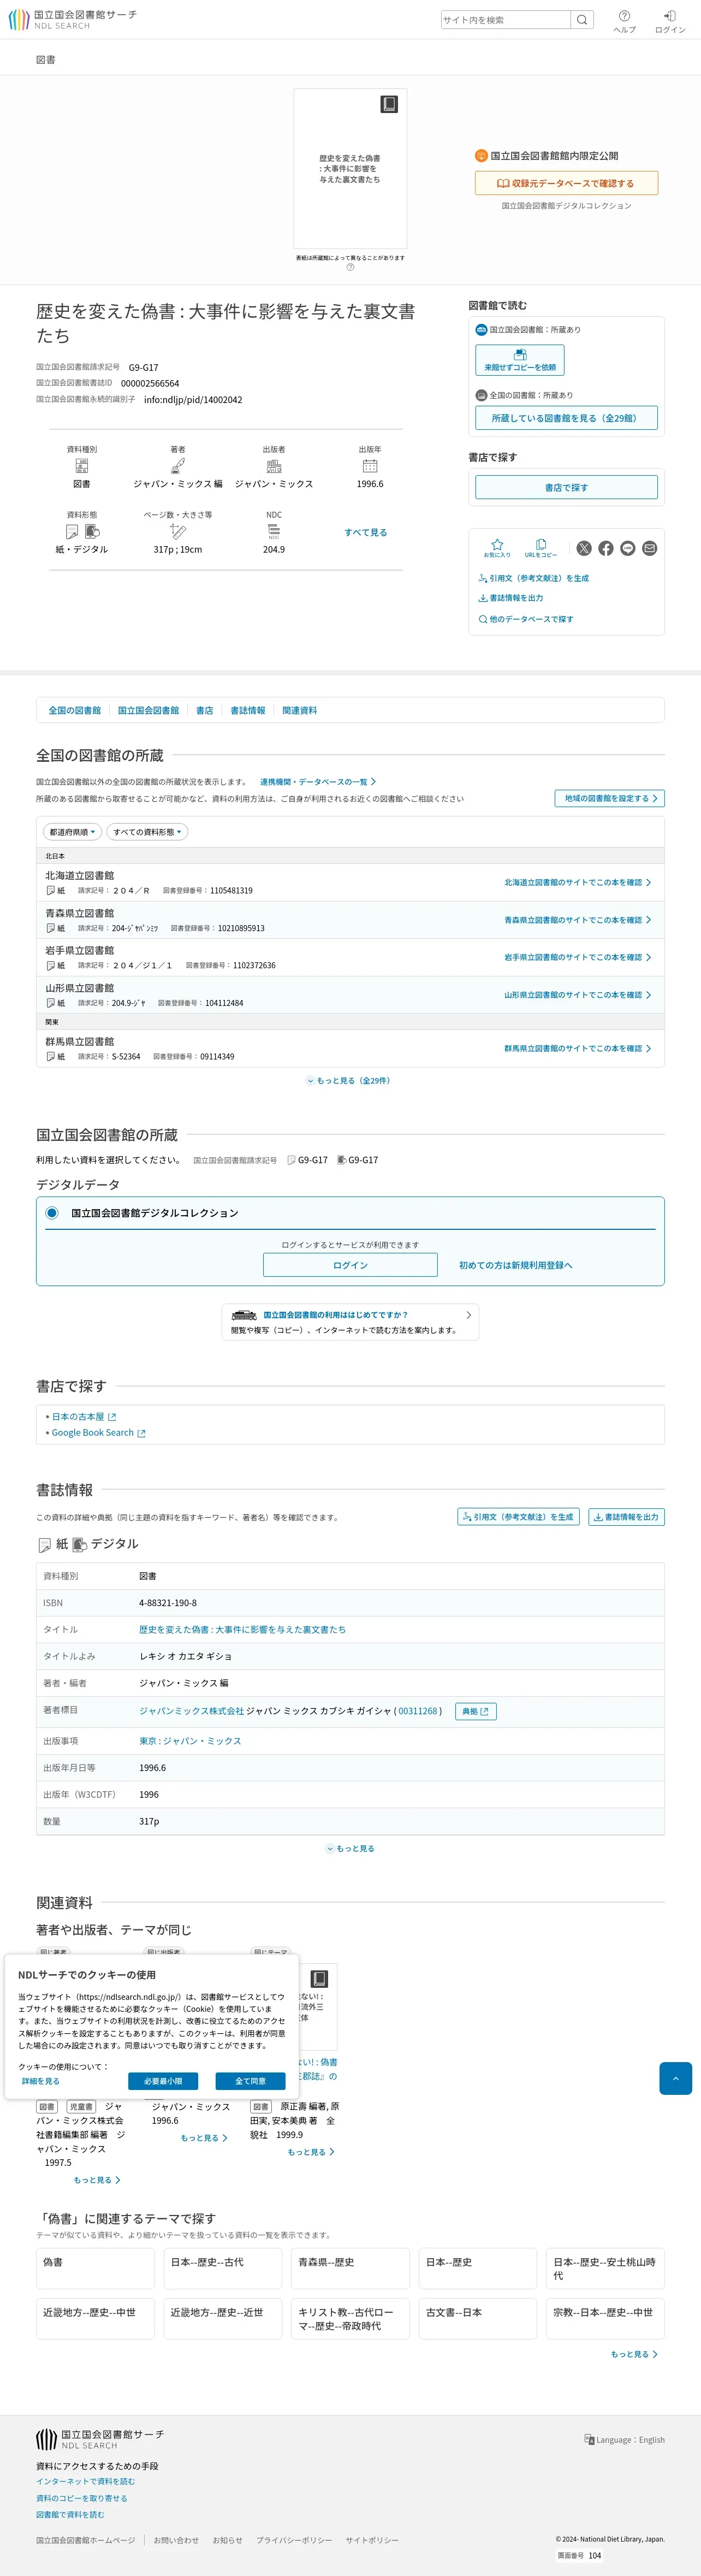701x2576 pixels.
Task: Click 所蔵している図書館を見る（全29館） button
Action: click(x=566, y=418)
